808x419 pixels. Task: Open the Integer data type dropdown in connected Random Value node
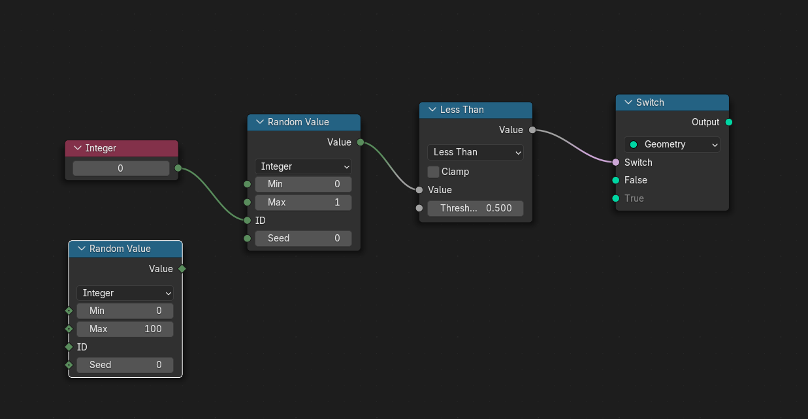pos(303,166)
